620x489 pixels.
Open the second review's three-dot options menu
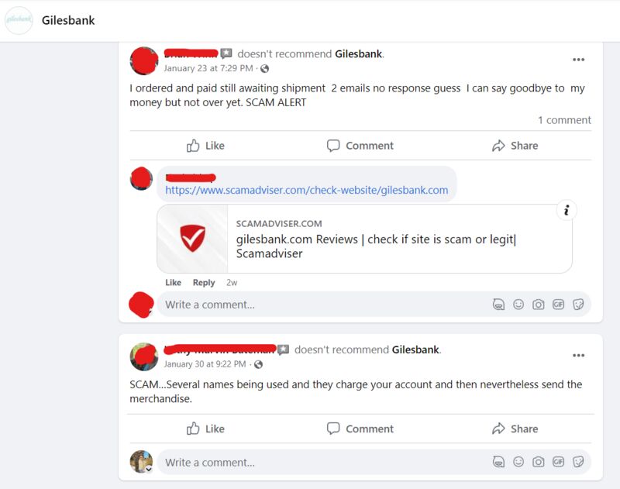pos(578,356)
